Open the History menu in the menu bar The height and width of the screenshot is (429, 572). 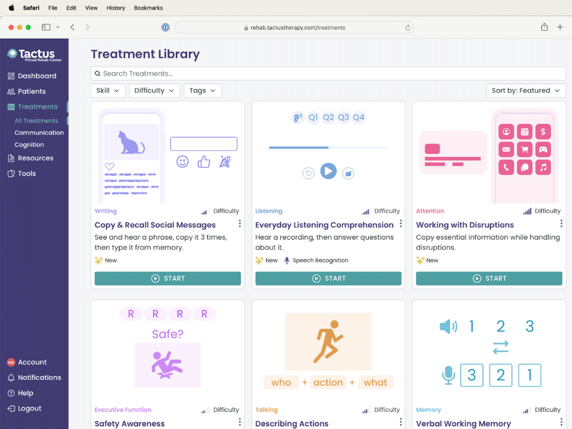pyautogui.click(x=116, y=8)
